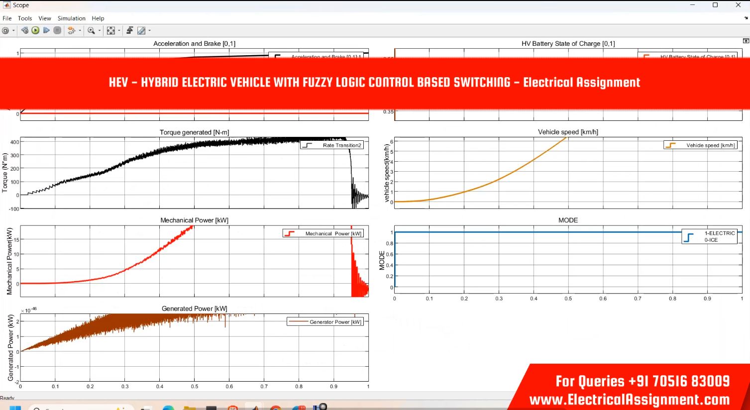The image size is (750, 410).
Task: Open the Triggers tool icon
Action: (x=130, y=31)
